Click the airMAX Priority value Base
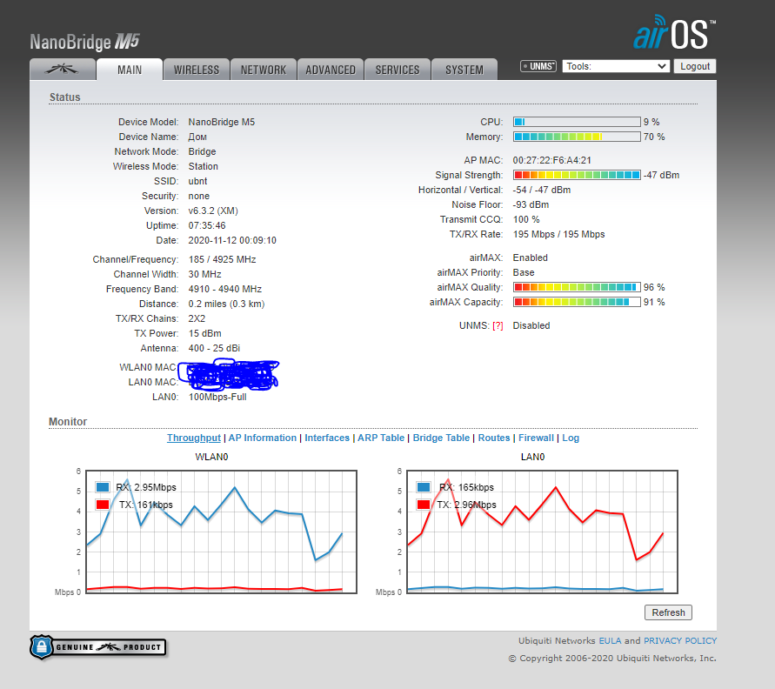 [x=524, y=272]
